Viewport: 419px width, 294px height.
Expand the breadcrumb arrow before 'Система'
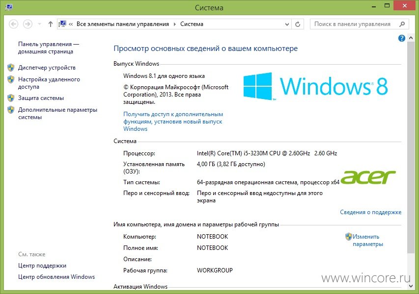[174, 24]
